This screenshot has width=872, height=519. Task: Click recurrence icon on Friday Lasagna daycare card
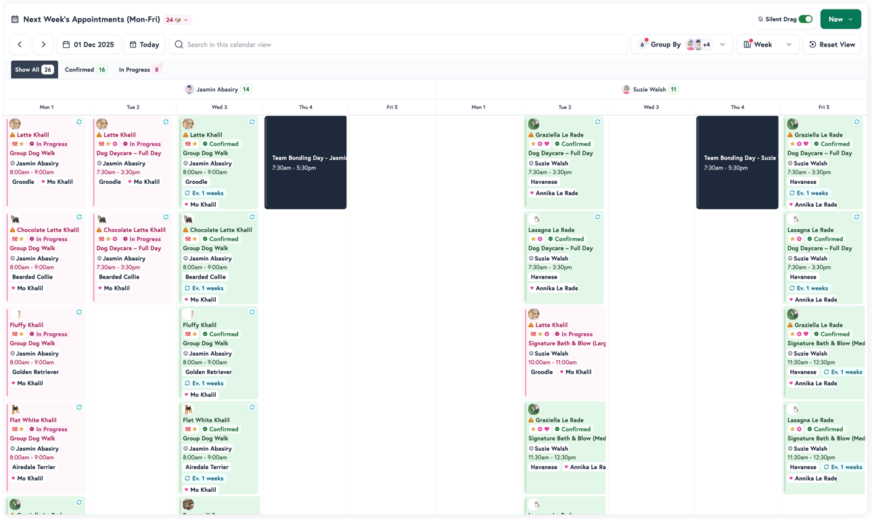click(857, 218)
